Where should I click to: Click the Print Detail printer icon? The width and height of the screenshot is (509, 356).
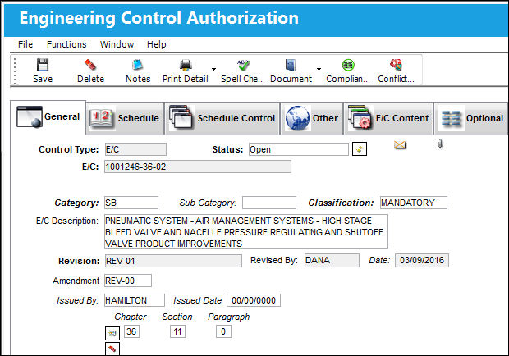pos(186,65)
